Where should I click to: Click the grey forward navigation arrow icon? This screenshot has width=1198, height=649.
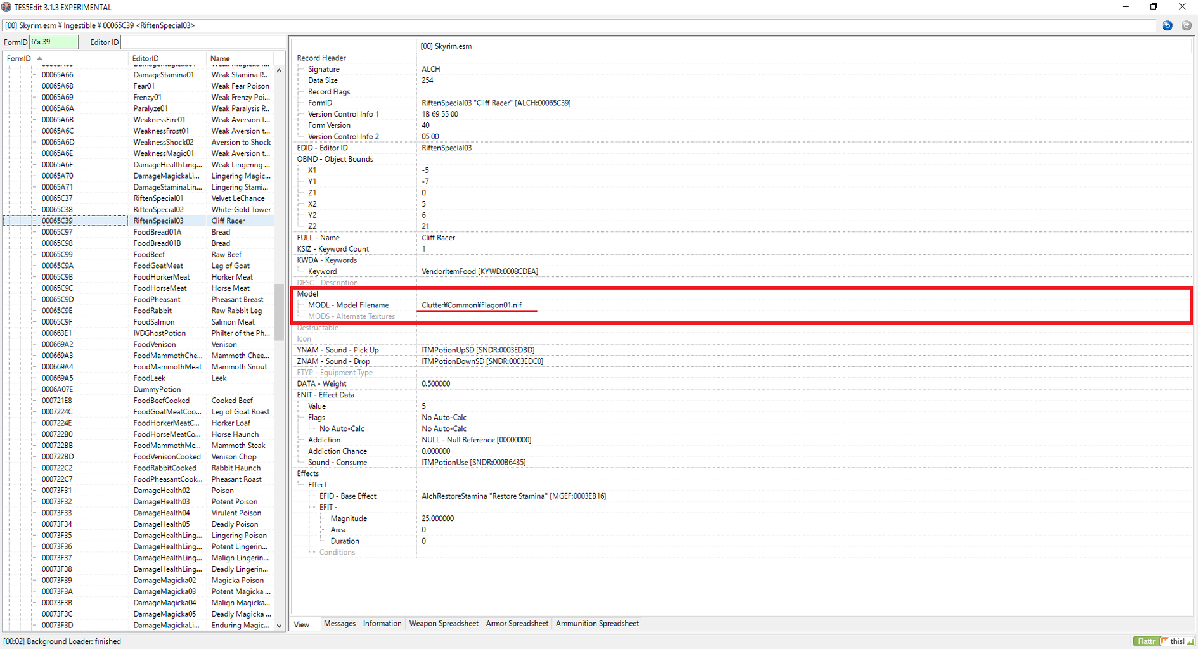[x=1186, y=25]
